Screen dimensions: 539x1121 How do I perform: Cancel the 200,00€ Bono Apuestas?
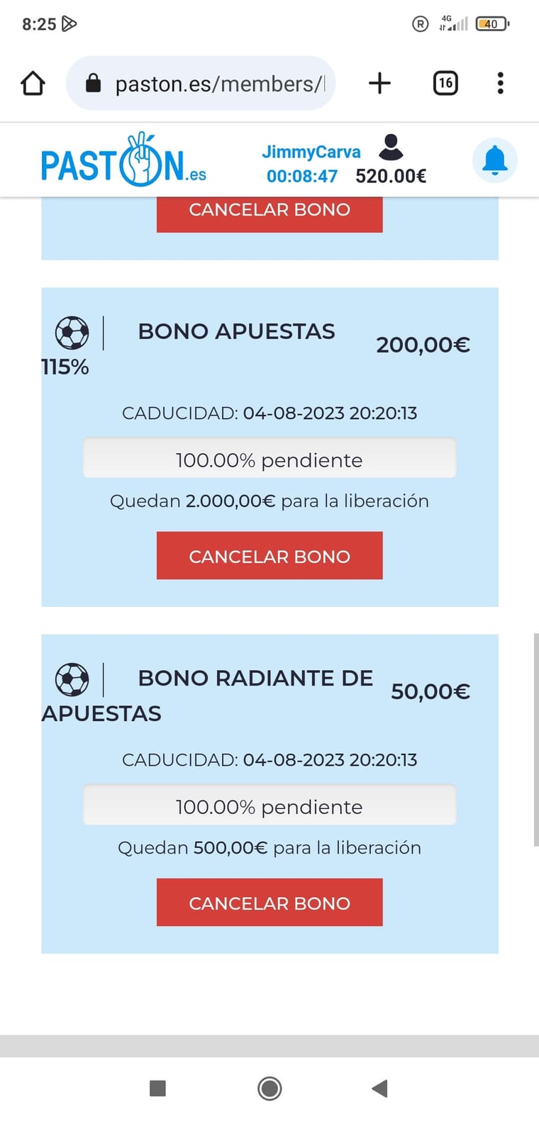(x=269, y=556)
